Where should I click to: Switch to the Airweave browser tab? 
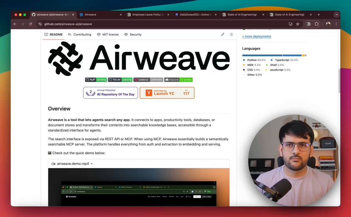(x=101, y=15)
